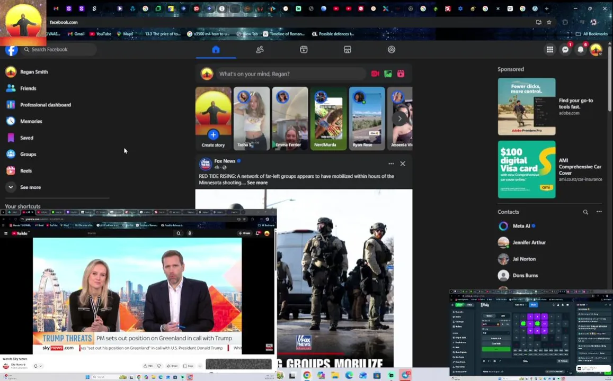The image size is (613, 381).
Task: Open Fox News page name link
Action: pos(225,161)
